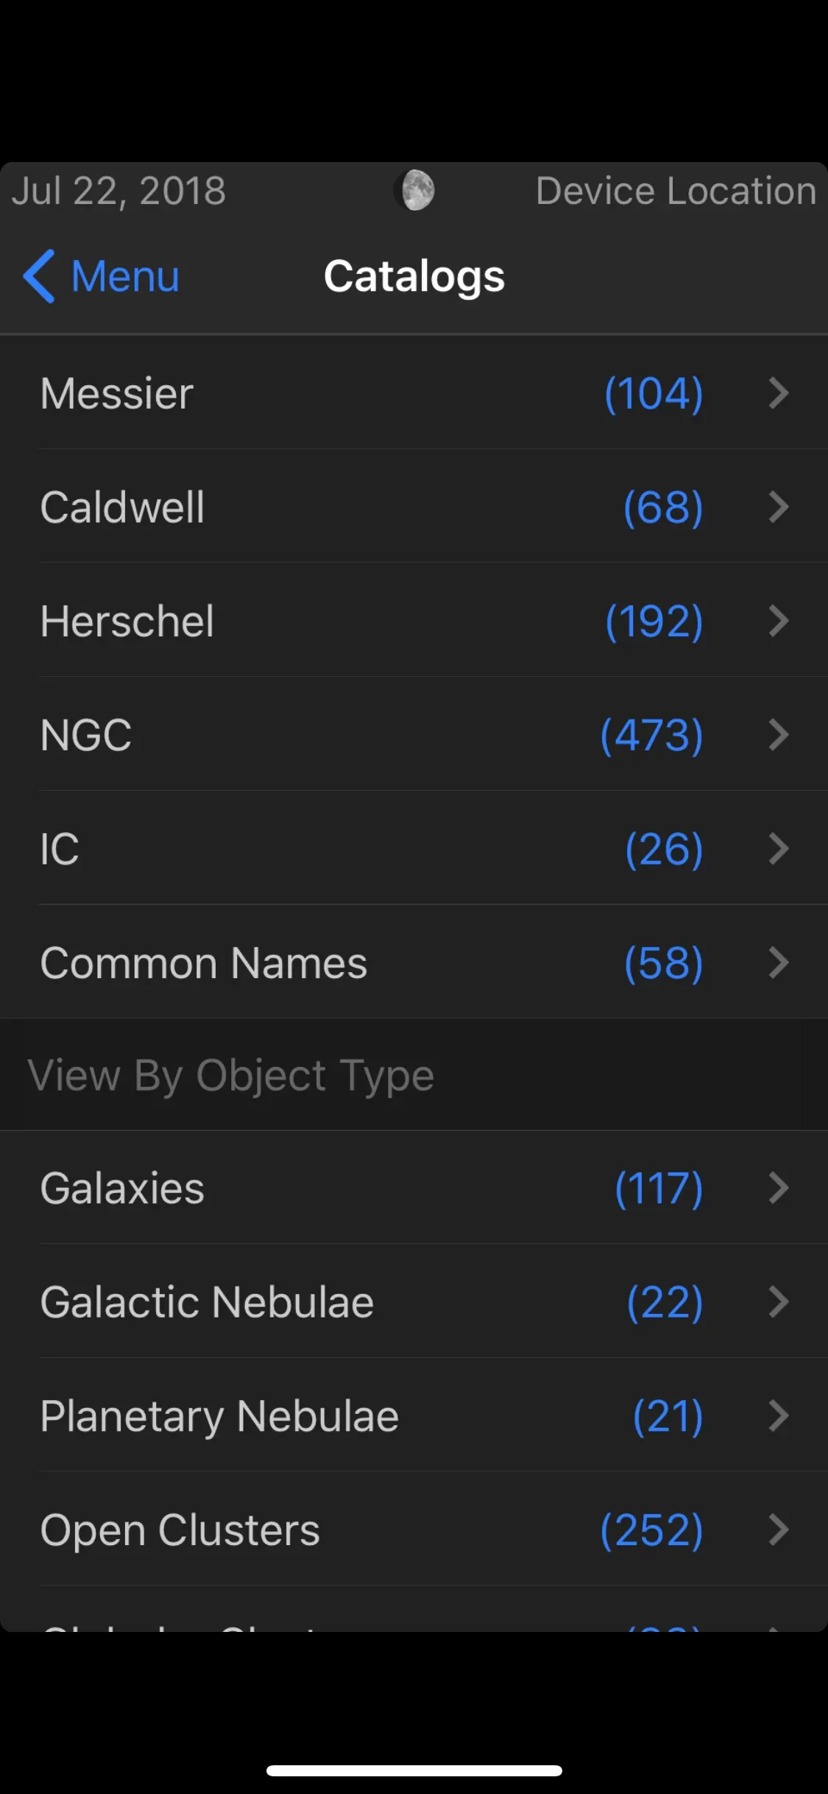Viewport: 828px width, 1794px height.
Task: Click the Galaxies row chevron
Action: 778,1188
